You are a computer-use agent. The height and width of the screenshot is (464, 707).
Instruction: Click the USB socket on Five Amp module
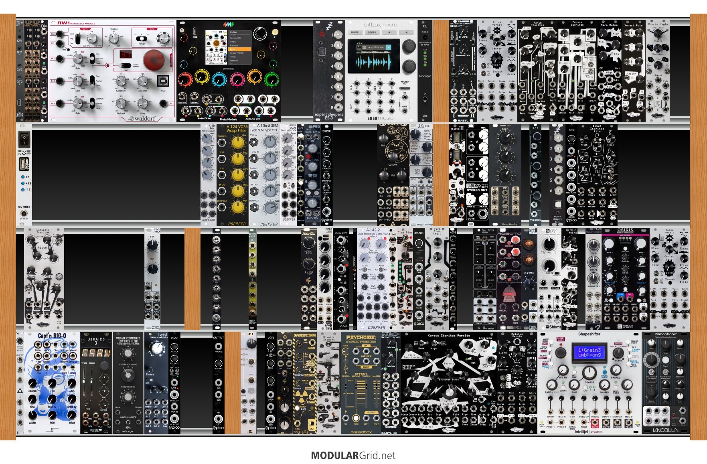click(24, 164)
